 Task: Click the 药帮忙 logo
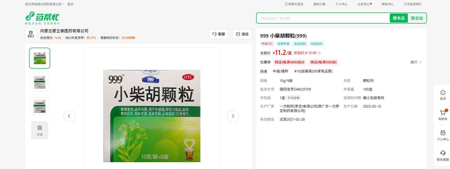point(42,18)
